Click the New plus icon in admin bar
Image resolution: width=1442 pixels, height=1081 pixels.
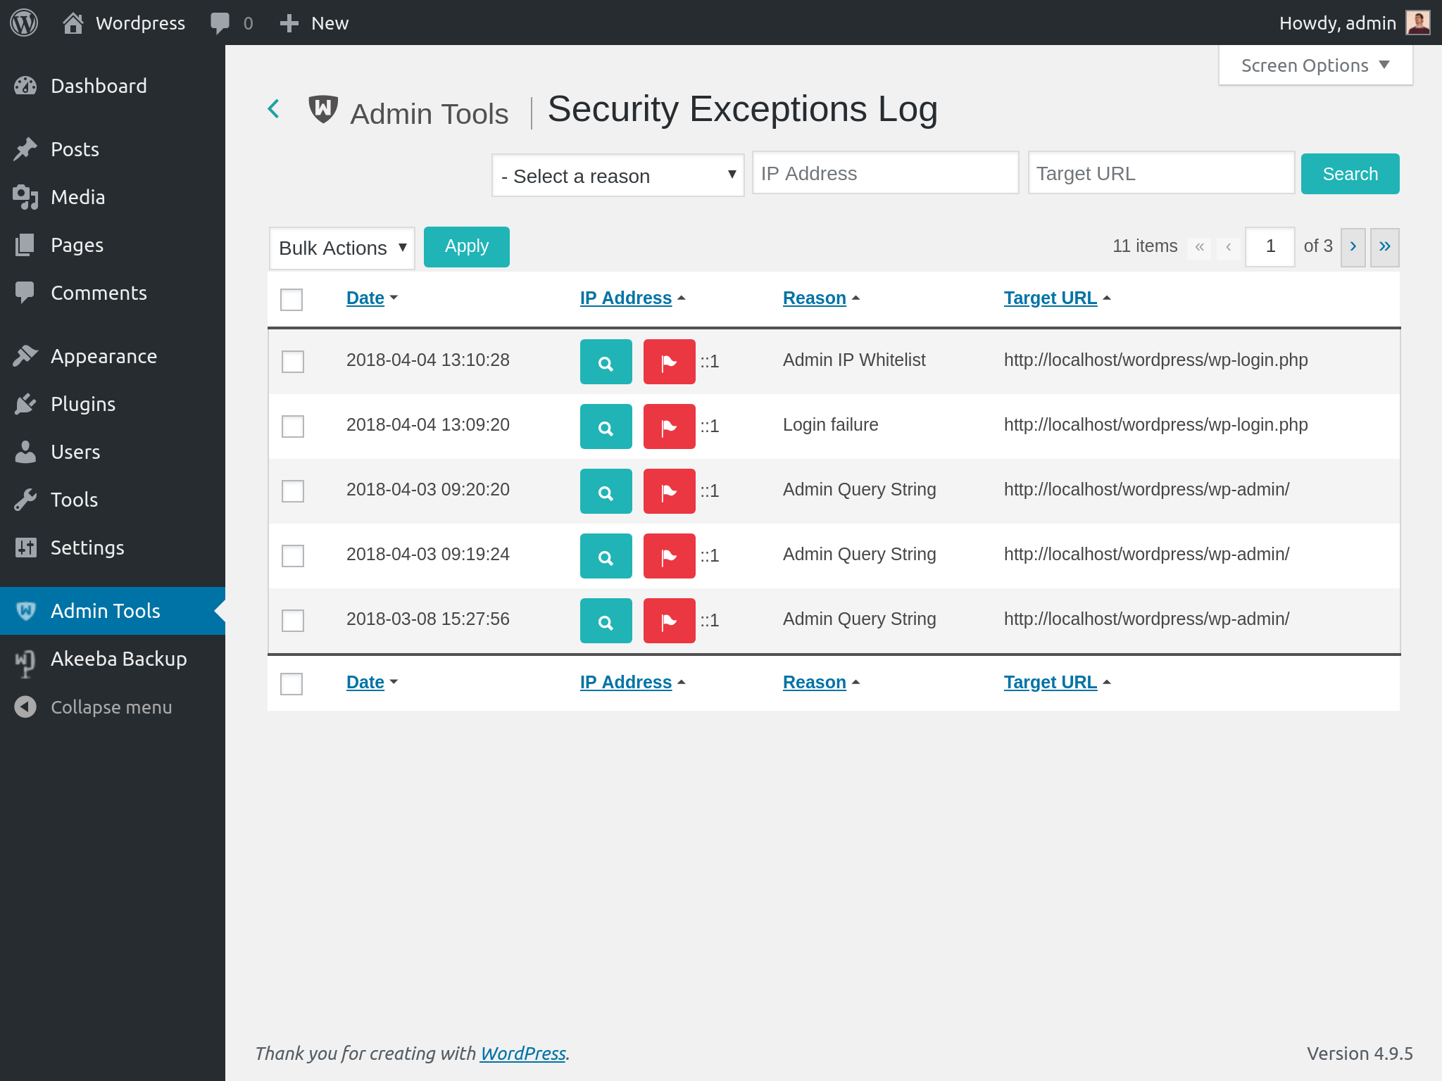point(289,23)
